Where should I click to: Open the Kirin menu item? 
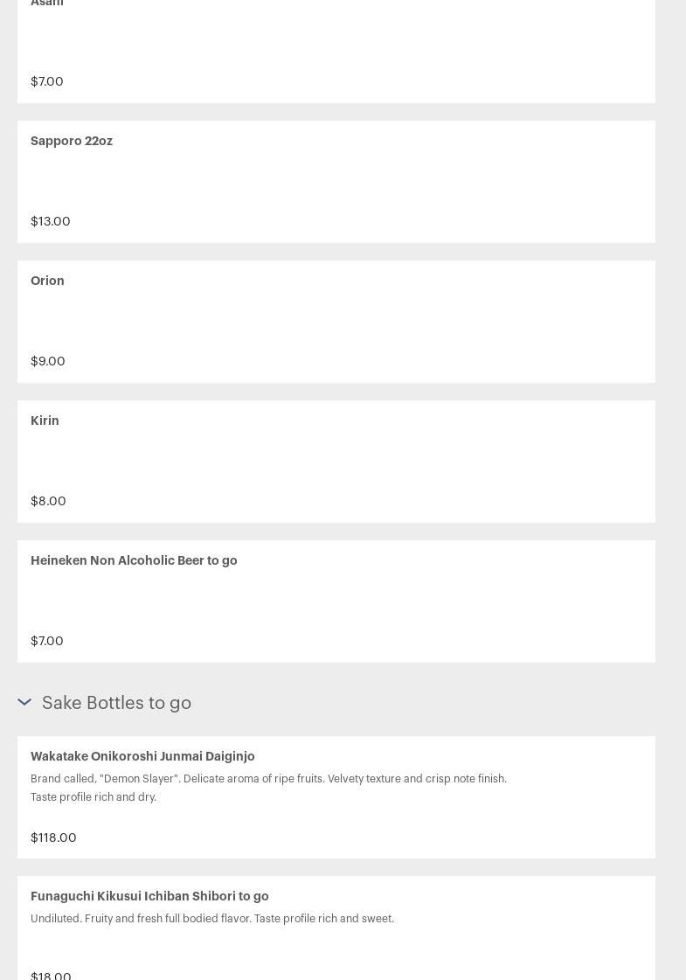tap(45, 420)
